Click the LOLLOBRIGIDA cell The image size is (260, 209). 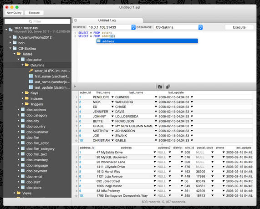tap(127, 117)
